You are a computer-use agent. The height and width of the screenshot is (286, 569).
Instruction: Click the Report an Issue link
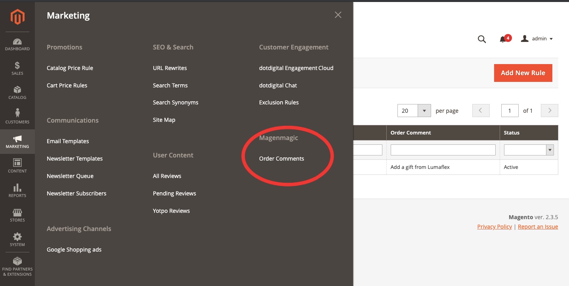pyautogui.click(x=538, y=227)
